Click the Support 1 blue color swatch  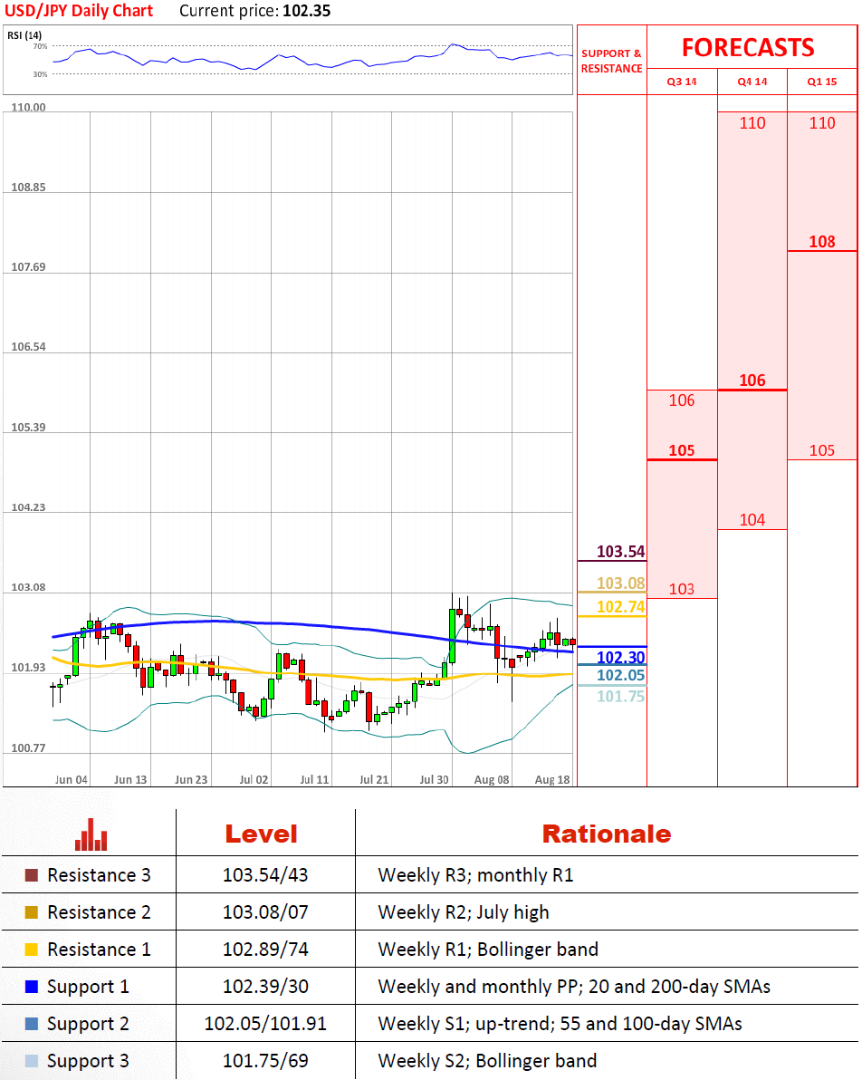click(x=31, y=987)
